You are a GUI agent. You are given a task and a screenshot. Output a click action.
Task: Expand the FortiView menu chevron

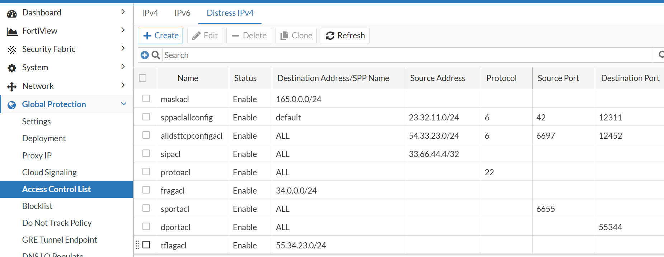pyautogui.click(x=123, y=30)
